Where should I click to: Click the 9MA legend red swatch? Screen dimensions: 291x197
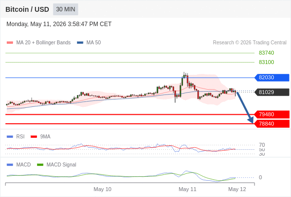(x=34, y=137)
